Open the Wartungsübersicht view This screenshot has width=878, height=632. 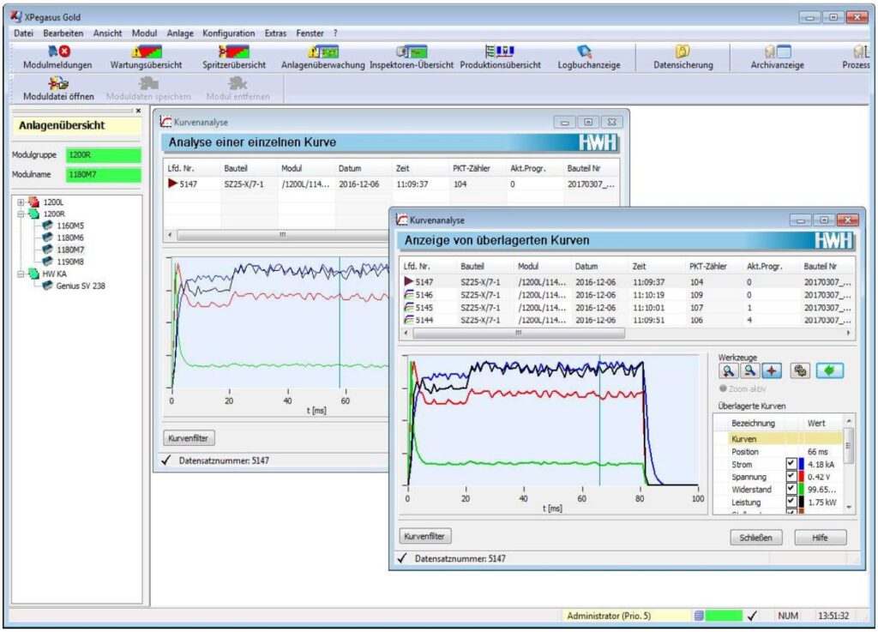(x=147, y=52)
